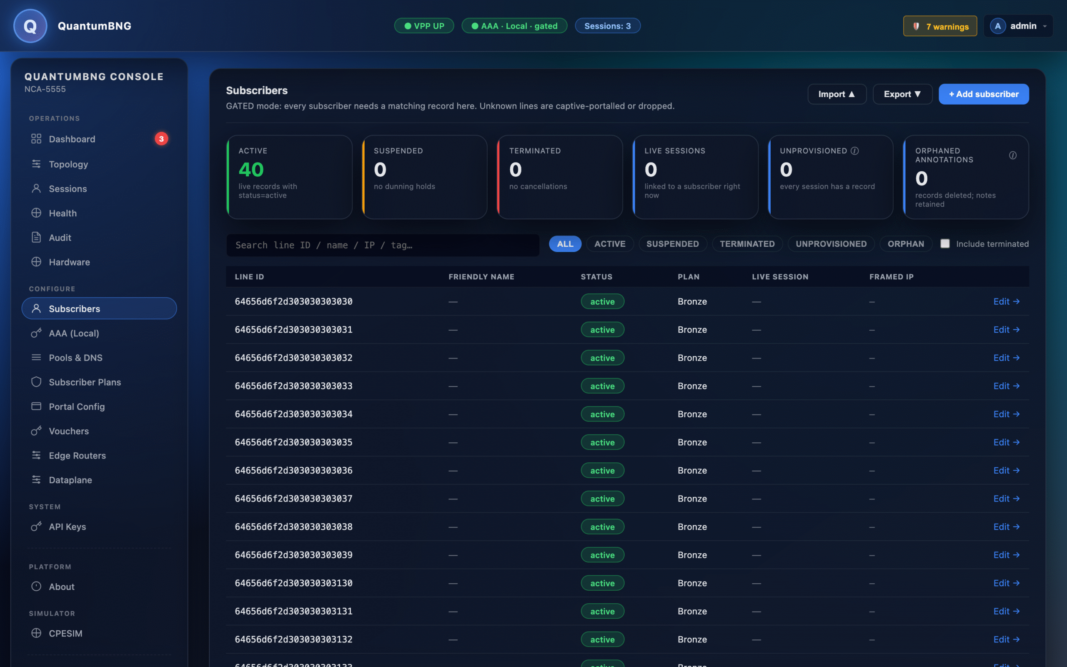Screen dimensions: 1067x667
Task: Click the Topology sliders icon
Action: (36, 164)
